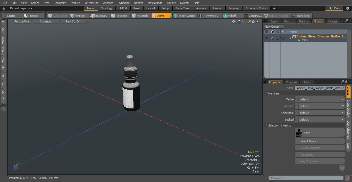Edit the group Name field
This screenshot has height=182, width=352.
click(x=320, y=88)
